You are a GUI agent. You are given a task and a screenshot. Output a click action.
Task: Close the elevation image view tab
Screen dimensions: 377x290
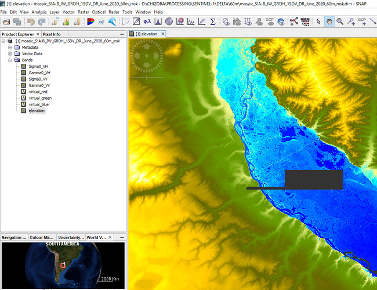point(163,34)
